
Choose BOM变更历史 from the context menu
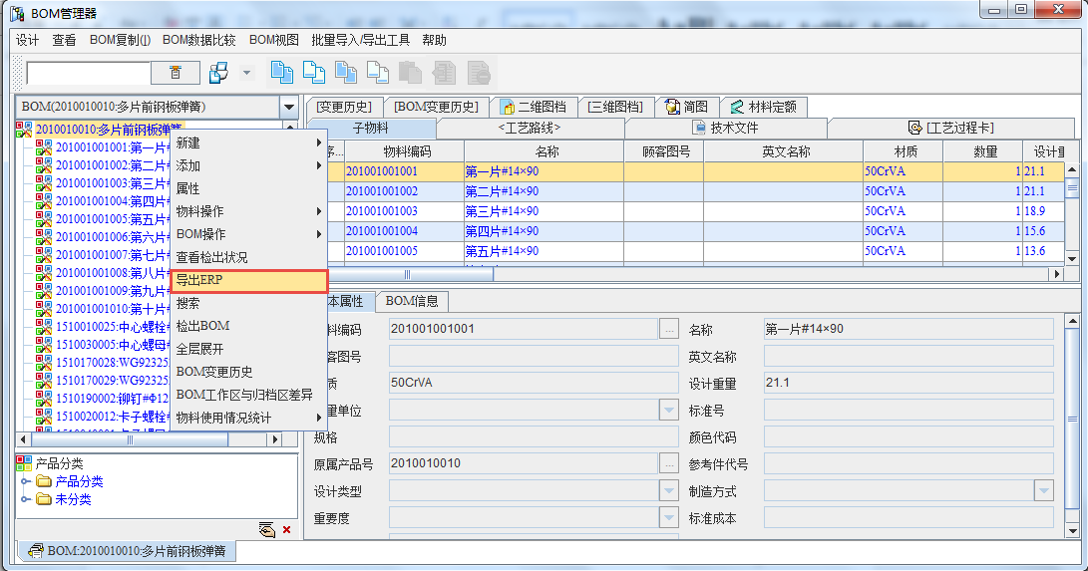(x=248, y=372)
